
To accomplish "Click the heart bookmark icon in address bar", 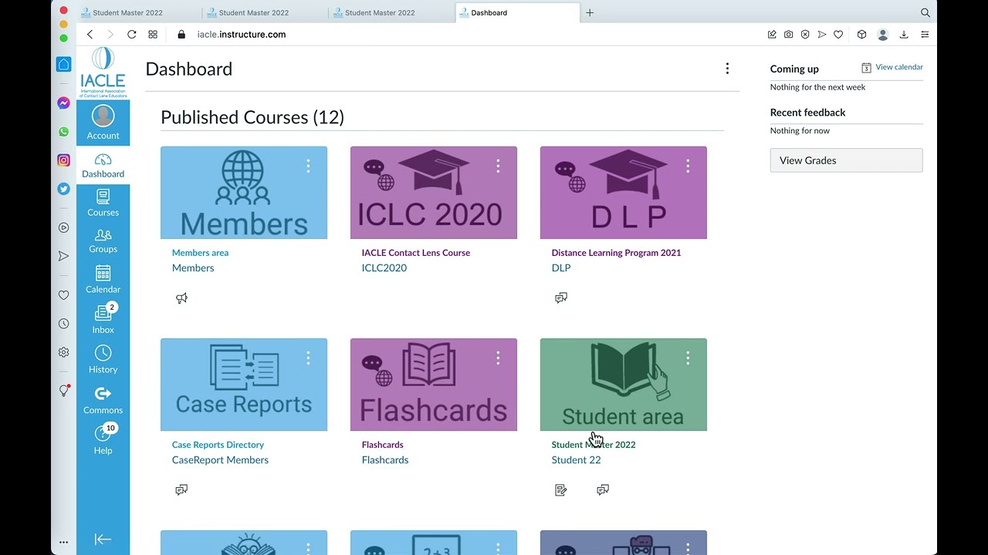I will 838,35.
